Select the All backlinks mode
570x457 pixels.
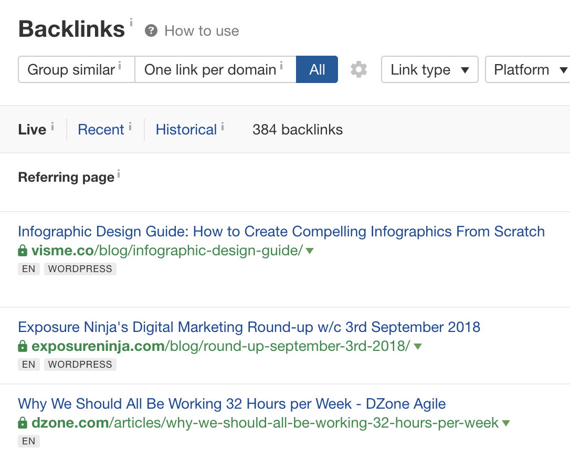(317, 70)
